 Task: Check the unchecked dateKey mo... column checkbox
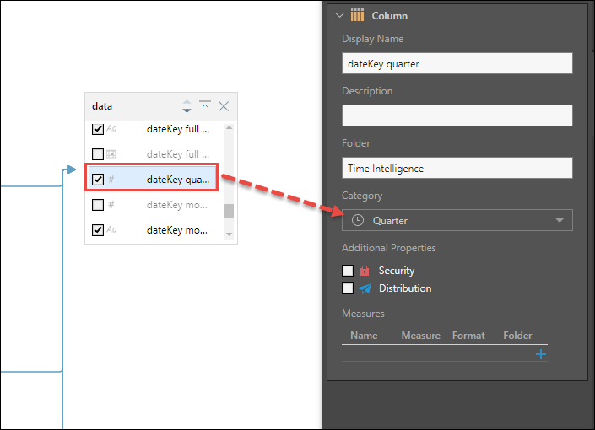click(x=98, y=205)
